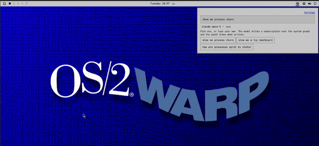The image size is (319, 146).
Task: Switch to workspace 3
Action: tap(18, 3)
